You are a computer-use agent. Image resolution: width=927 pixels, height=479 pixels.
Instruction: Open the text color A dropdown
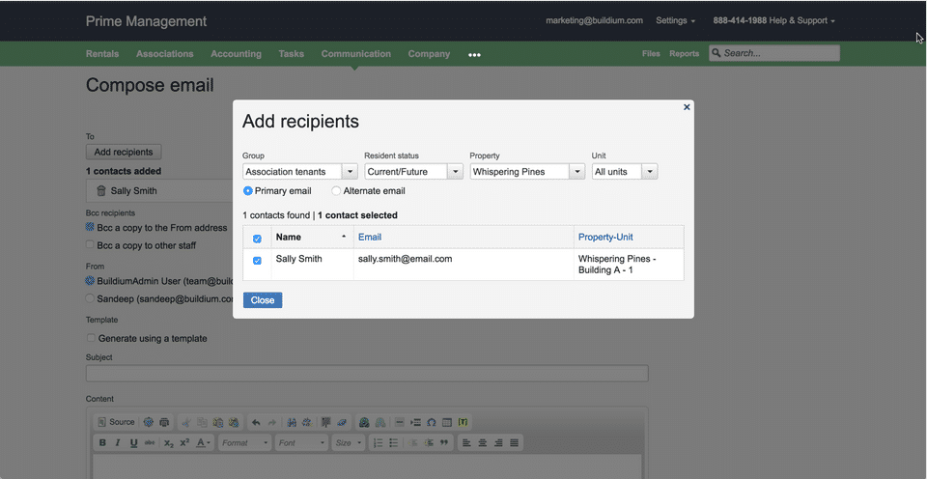[204, 443]
